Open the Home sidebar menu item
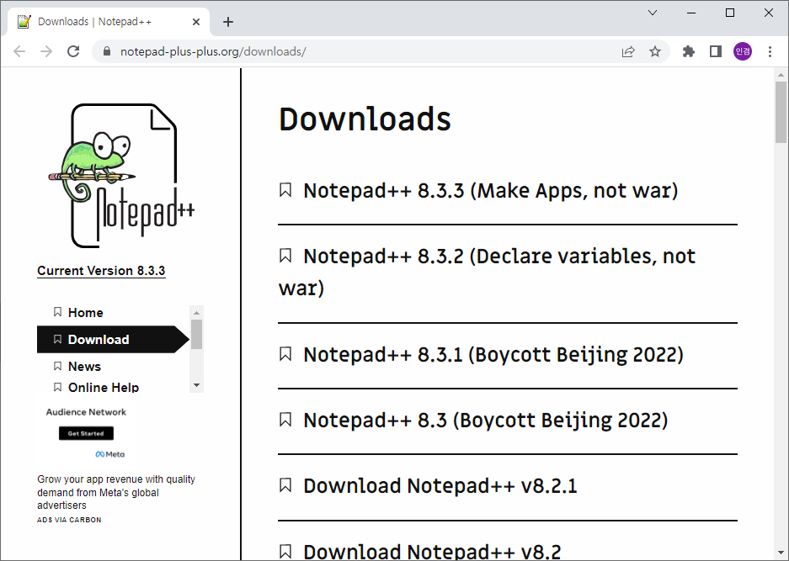 point(86,312)
